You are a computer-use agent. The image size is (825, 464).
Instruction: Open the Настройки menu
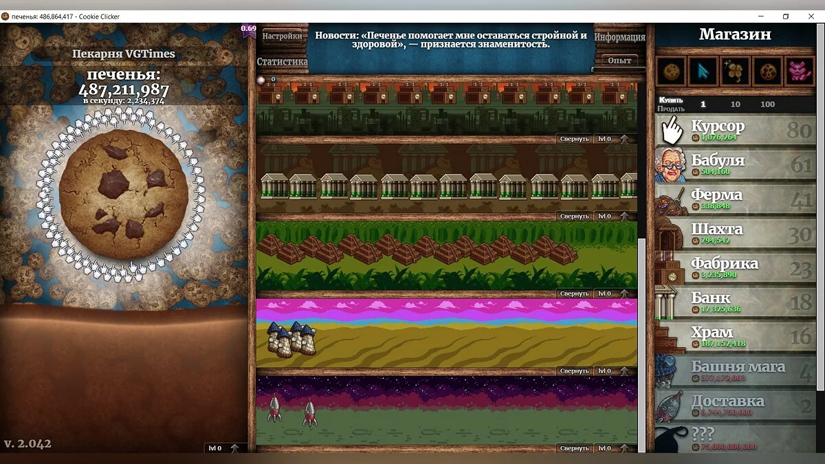[282, 36]
